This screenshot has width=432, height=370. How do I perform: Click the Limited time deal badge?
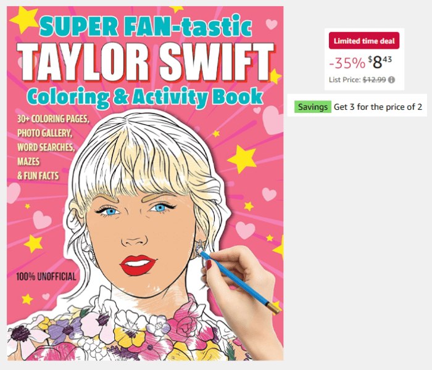point(364,41)
